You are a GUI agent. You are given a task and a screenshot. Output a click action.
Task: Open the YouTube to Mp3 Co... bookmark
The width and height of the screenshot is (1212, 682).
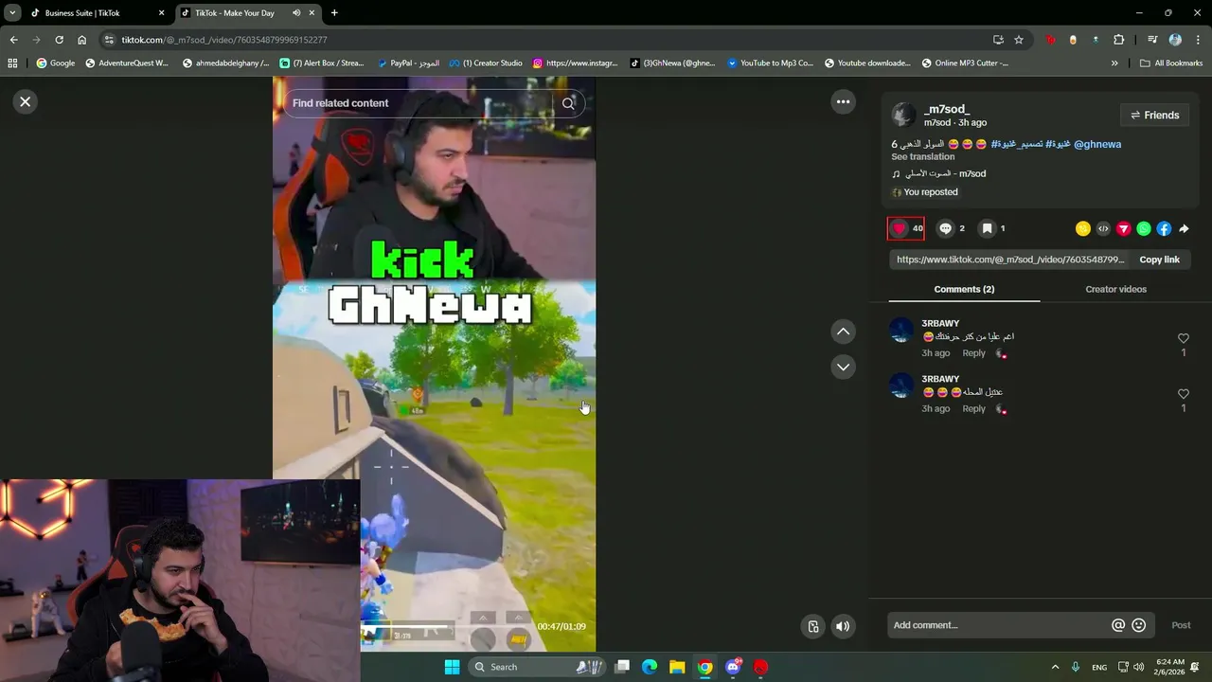pyautogui.click(x=771, y=63)
